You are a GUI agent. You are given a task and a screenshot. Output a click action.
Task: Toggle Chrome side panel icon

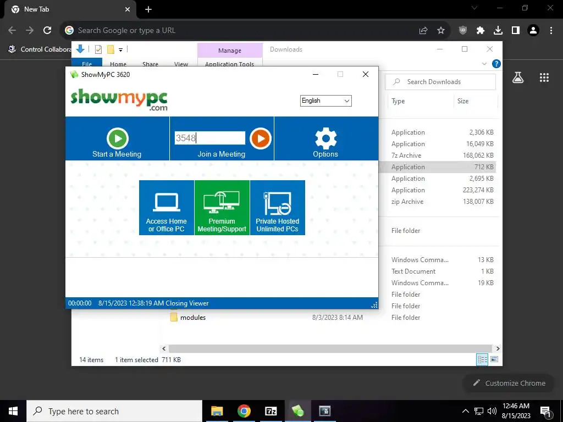[516, 31]
